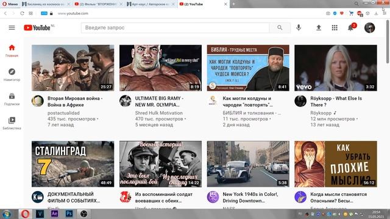Play the Военные истории thumbnail
The width and height of the screenshot is (390, 219).
tap(160, 164)
